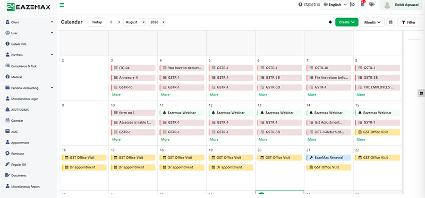Image resolution: width=425 pixels, height=198 pixels.
Task: Click the tags icon in header
Action: [372, 5]
